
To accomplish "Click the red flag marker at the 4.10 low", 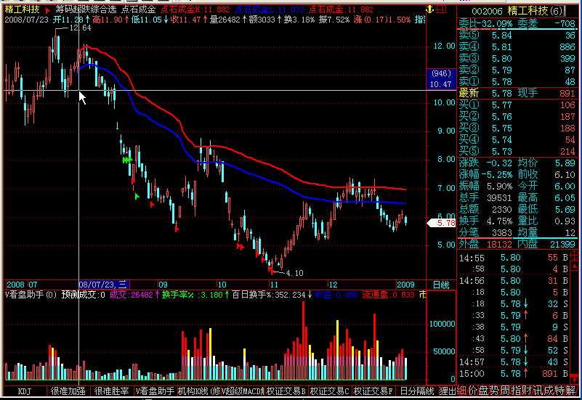I will pyautogui.click(x=272, y=272).
